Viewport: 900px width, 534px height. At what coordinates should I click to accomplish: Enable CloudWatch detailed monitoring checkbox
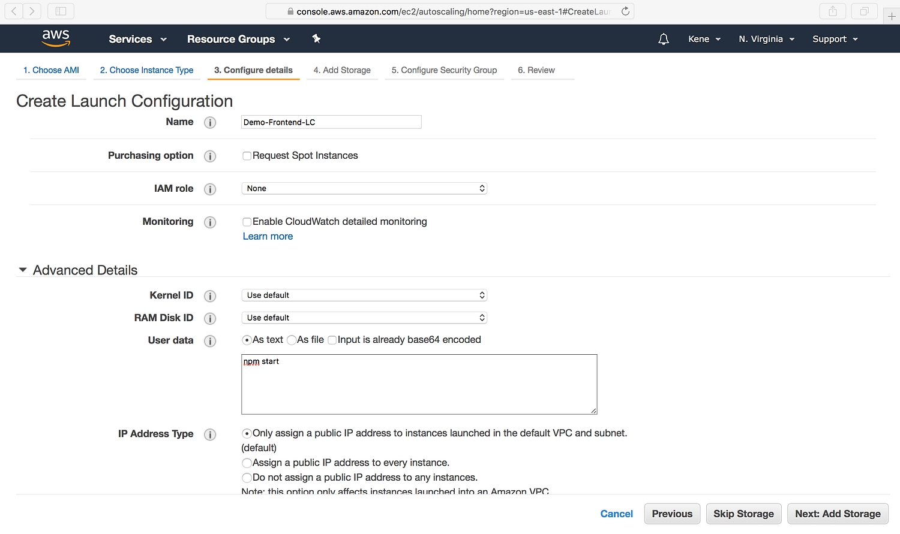coord(247,222)
